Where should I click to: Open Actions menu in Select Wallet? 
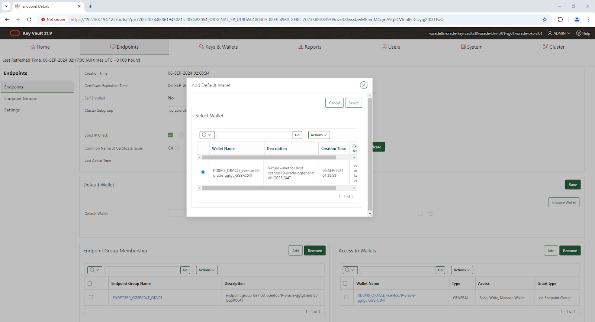tap(319, 135)
